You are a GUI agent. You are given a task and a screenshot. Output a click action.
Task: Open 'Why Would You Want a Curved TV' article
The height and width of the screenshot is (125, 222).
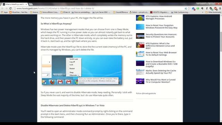(161, 81)
